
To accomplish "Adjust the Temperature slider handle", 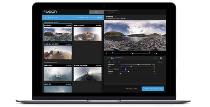I will click(x=138, y=64).
